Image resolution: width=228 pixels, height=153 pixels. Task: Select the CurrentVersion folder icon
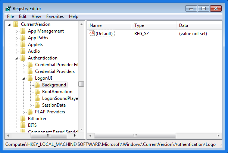click(16, 24)
